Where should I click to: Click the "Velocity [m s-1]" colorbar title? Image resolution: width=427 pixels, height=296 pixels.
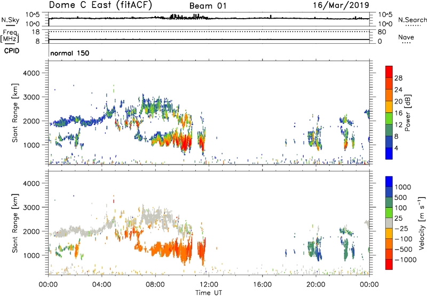(422, 223)
